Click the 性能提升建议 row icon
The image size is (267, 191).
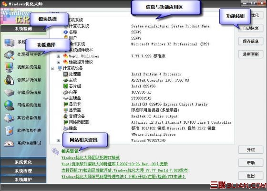pyautogui.click(x=66, y=62)
